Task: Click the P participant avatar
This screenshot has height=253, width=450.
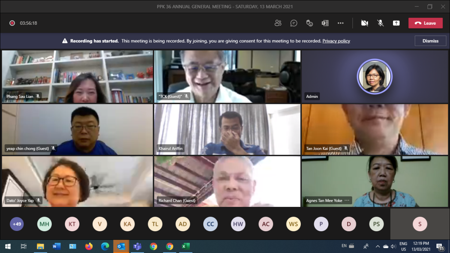Action: pyautogui.click(x=321, y=224)
